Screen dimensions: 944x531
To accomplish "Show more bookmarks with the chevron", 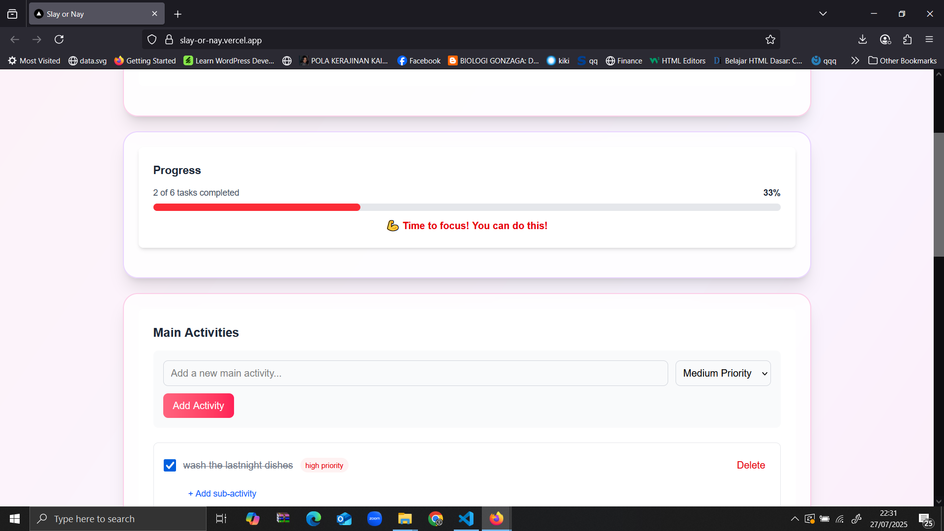I will tap(855, 60).
